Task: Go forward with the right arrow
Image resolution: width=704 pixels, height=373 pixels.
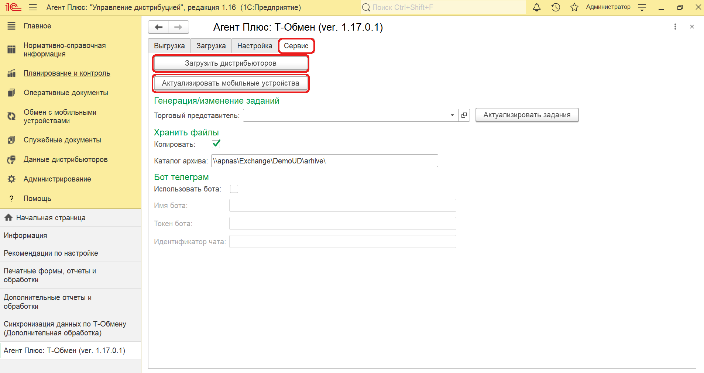Action: [179, 27]
